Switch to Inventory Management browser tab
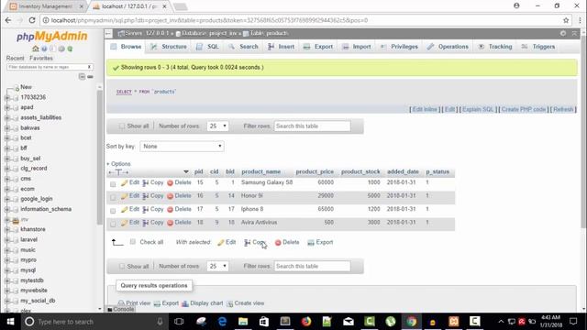This screenshot has height=330, width=587. [46, 6]
